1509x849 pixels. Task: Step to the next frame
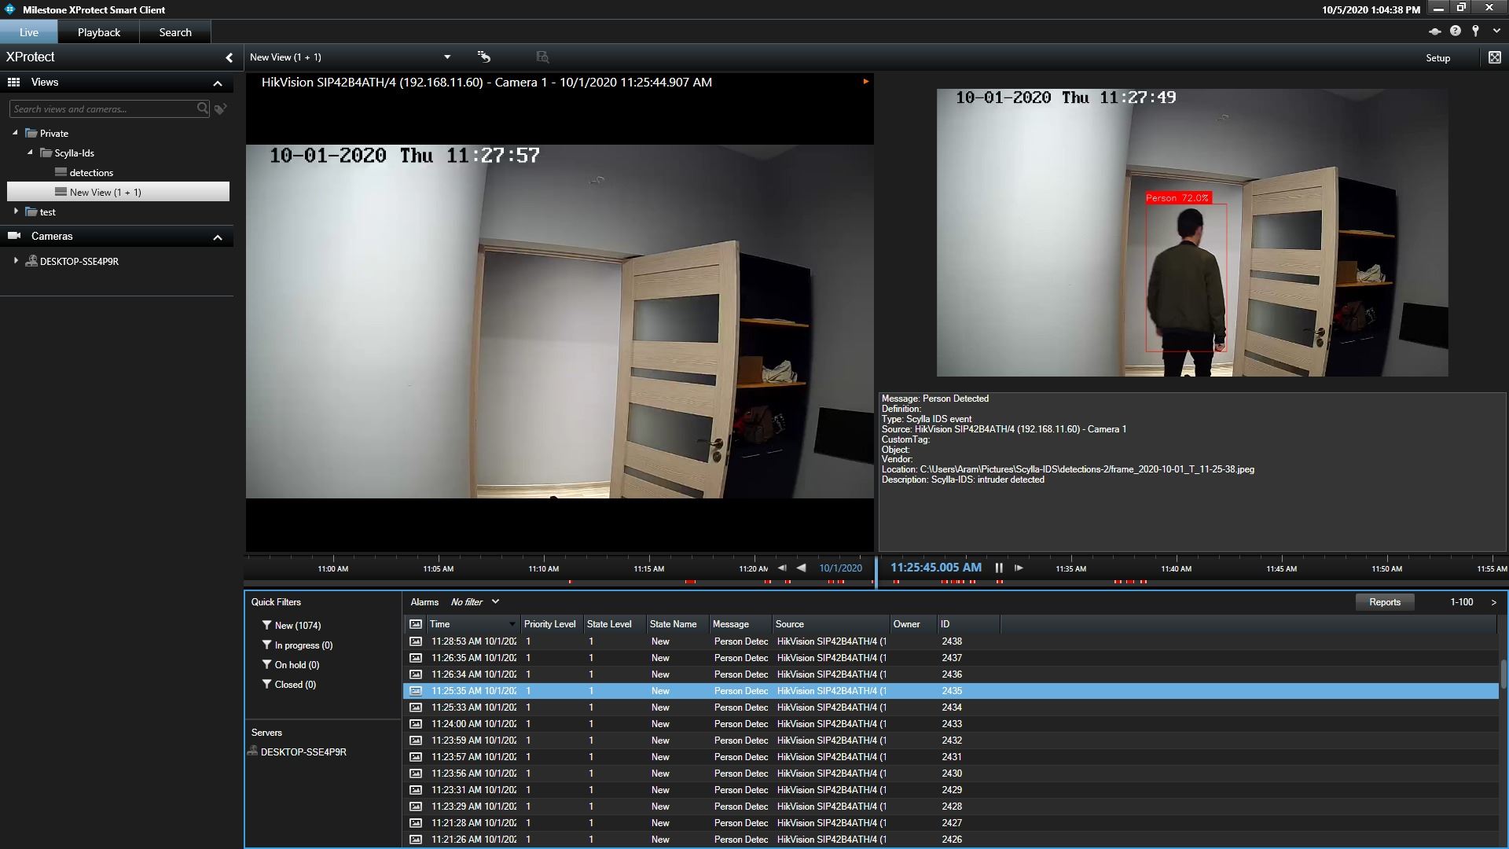point(1019,568)
